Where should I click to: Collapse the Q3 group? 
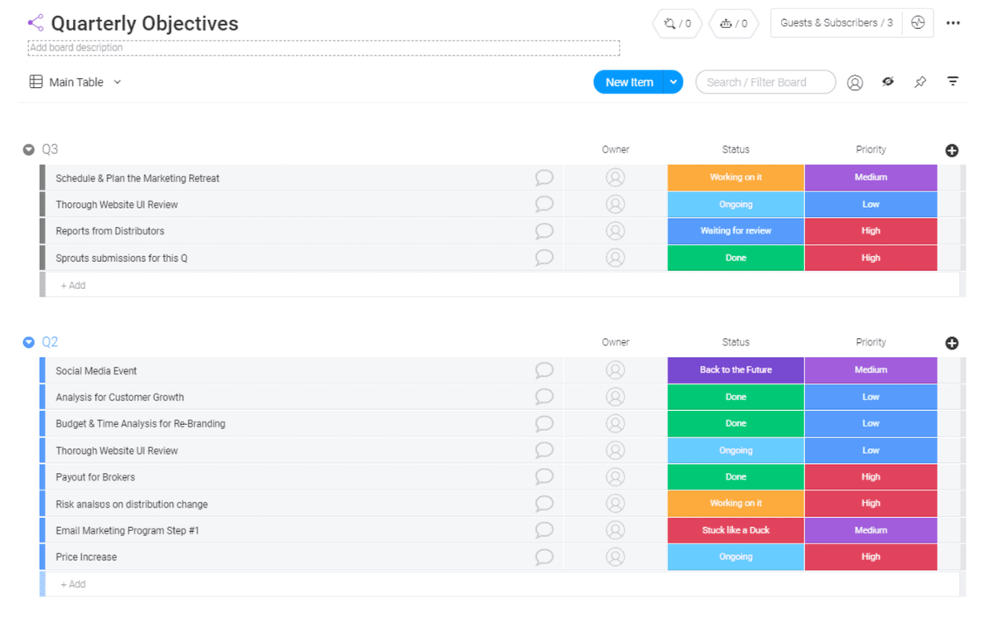(29, 150)
